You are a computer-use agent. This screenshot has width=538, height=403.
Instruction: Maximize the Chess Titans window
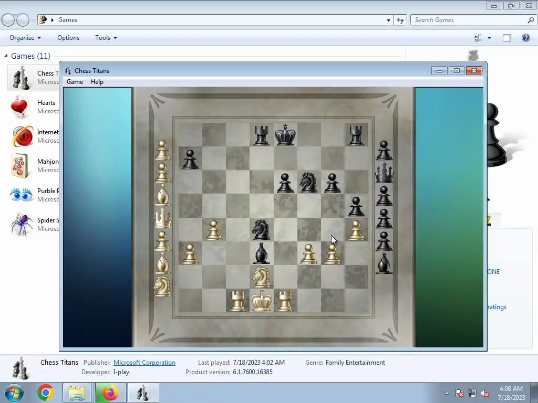457,71
